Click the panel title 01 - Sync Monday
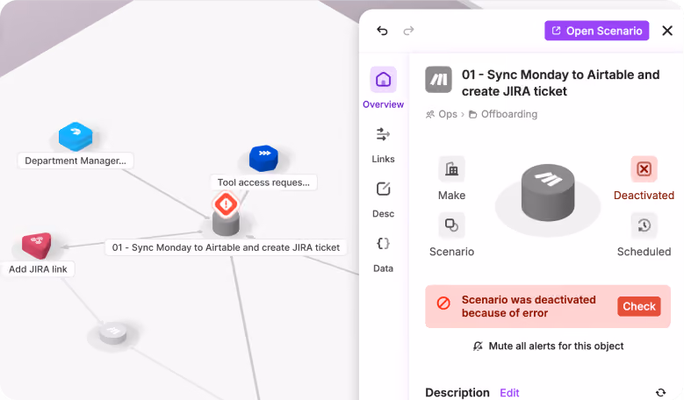 click(x=560, y=82)
